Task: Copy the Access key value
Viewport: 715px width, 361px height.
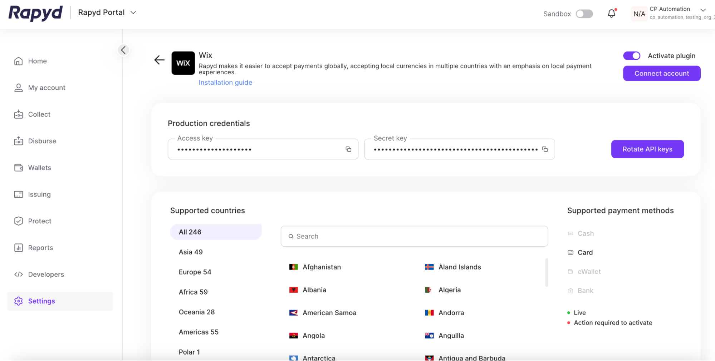Action: [348, 149]
